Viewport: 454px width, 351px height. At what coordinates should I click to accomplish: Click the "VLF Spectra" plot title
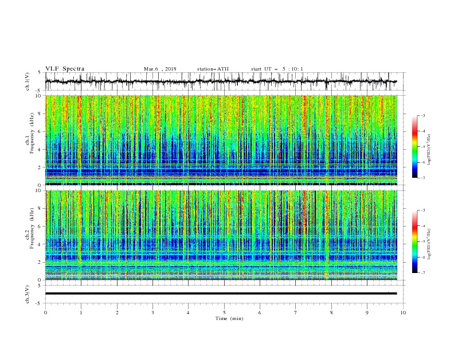click(x=65, y=69)
